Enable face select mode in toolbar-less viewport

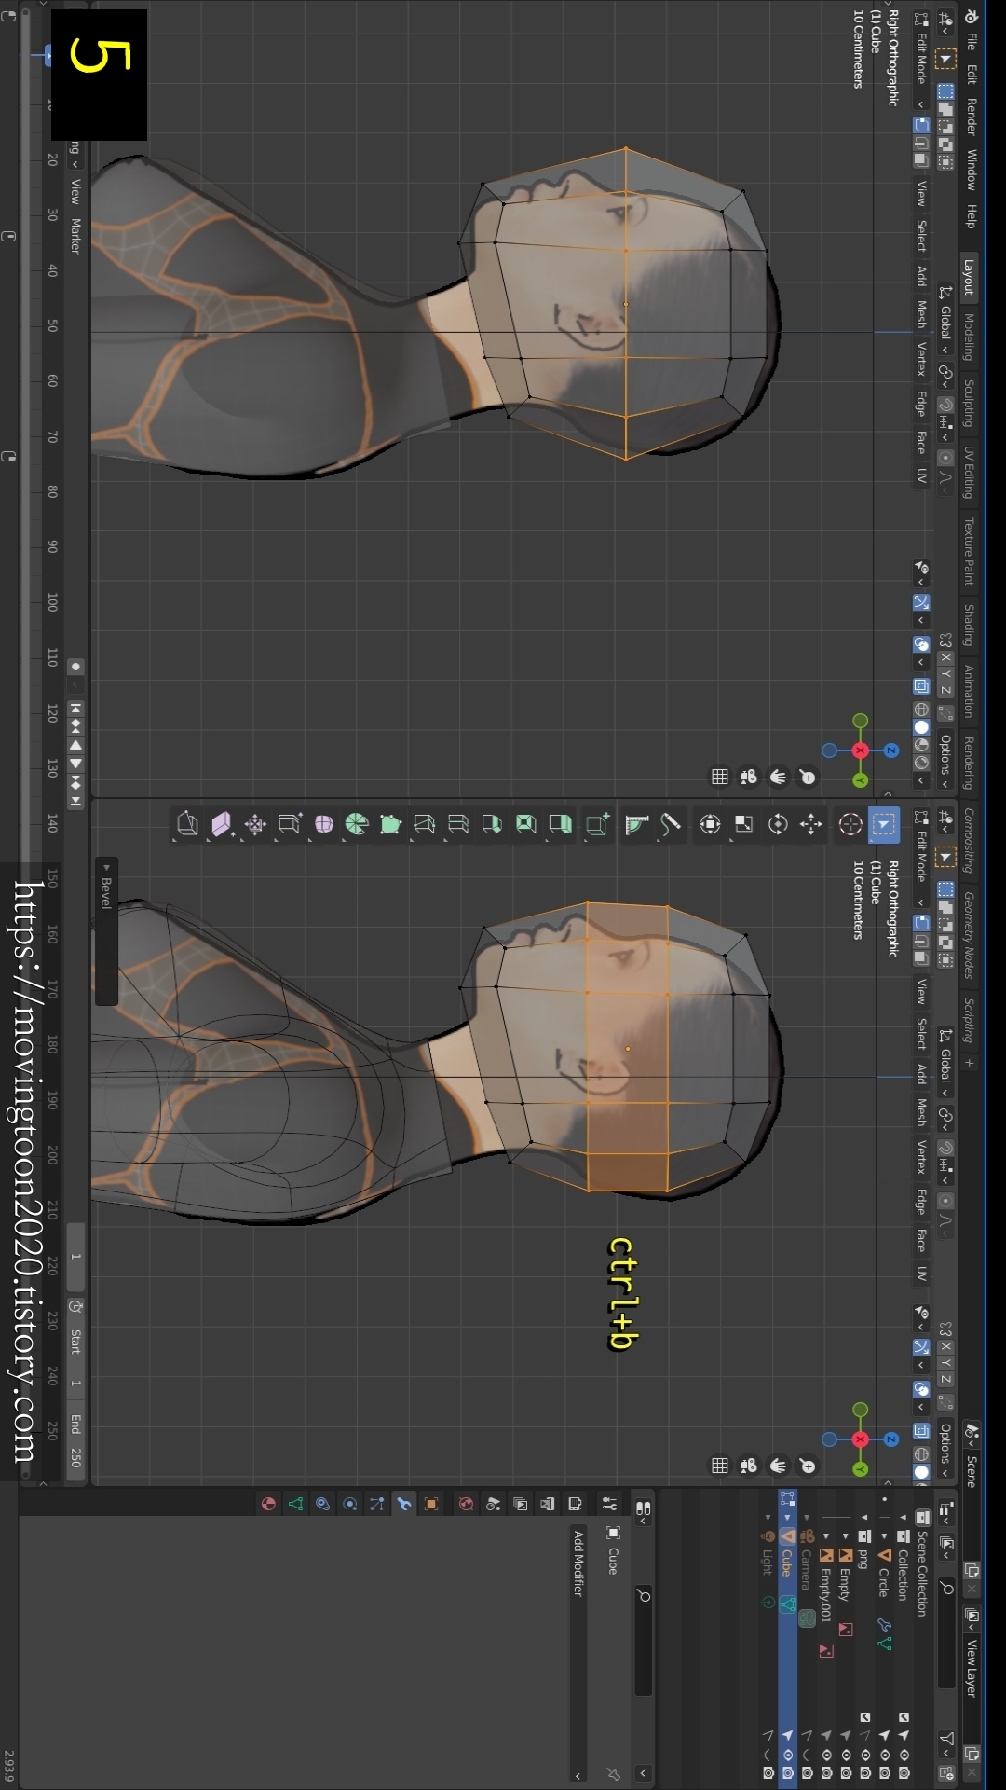(921, 159)
